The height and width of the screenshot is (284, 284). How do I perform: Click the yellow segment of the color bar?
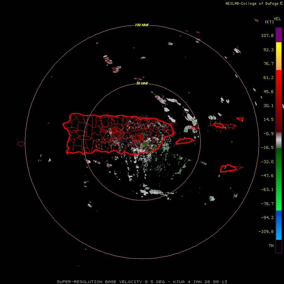coord(279,49)
